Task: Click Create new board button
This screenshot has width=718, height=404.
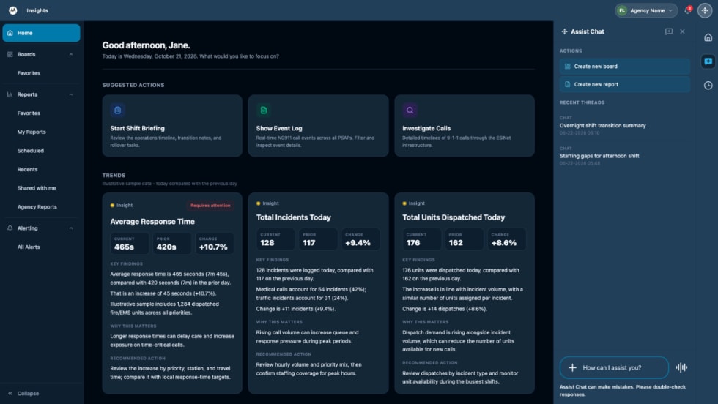Action: [624, 67]
